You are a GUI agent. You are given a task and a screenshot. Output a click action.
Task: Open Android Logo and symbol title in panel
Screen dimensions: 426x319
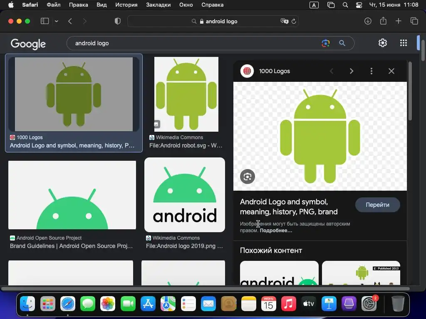tap(289, 207)
